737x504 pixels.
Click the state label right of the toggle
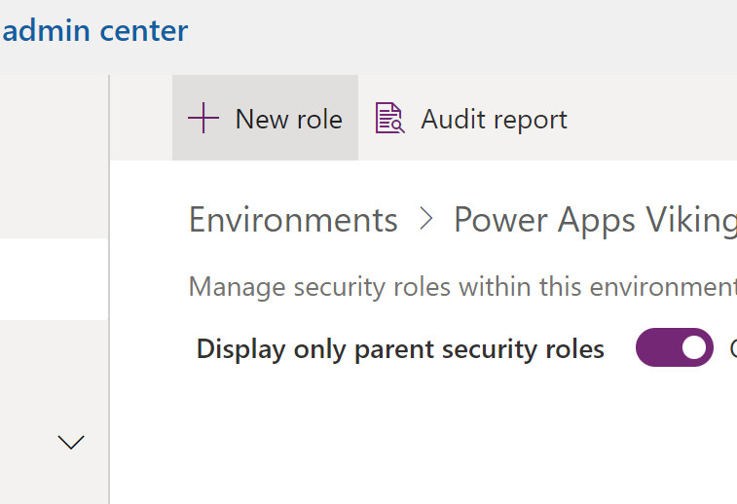tap(731, 348)
